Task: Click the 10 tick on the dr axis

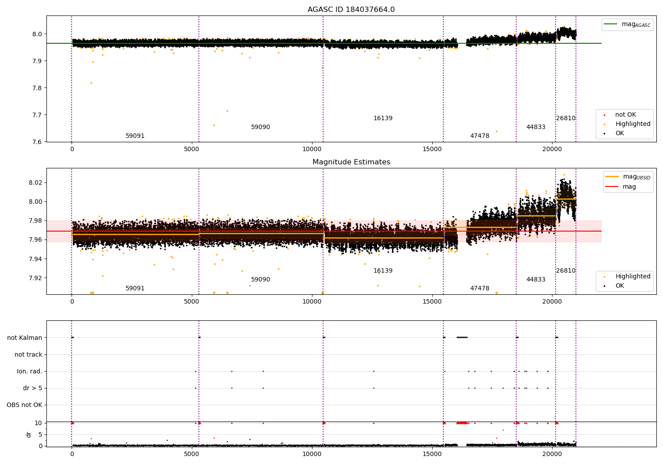Action: click(38, 423)
